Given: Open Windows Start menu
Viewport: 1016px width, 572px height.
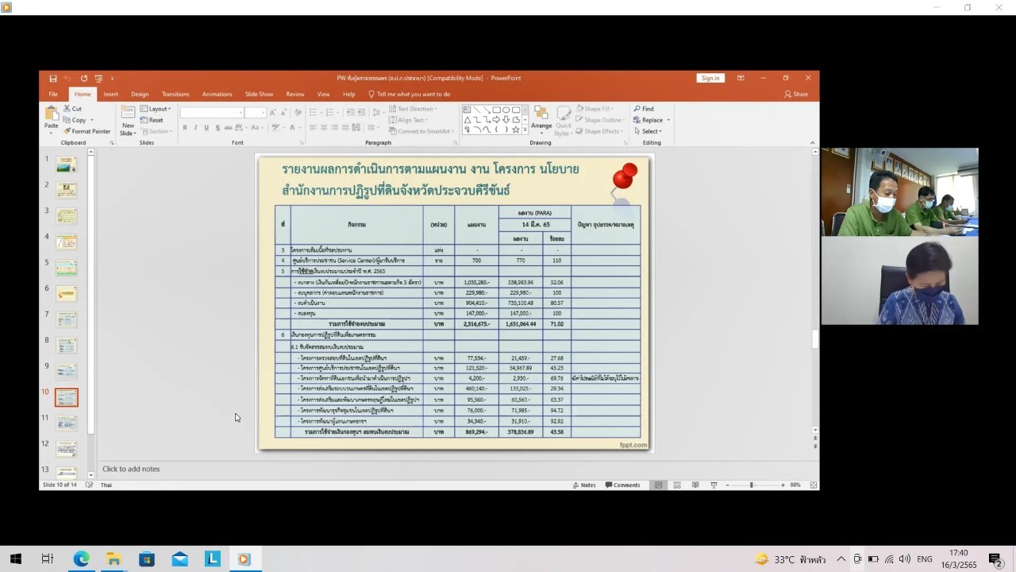Looking at the screenshot, I should point(15,559).
